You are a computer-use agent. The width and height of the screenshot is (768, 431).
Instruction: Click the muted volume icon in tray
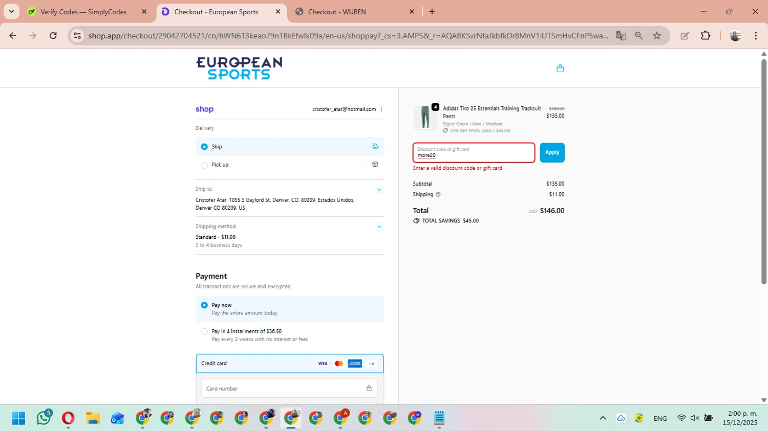(695, 418)
